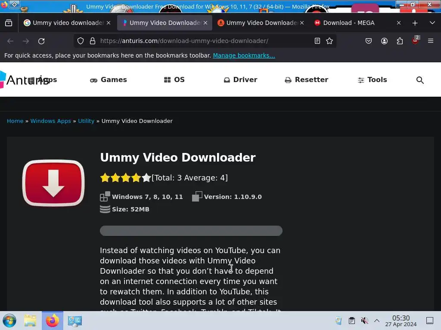This screenshot has width=441, height=330.
Task: Go forward to the next page
Action: (x=26, y=41)
